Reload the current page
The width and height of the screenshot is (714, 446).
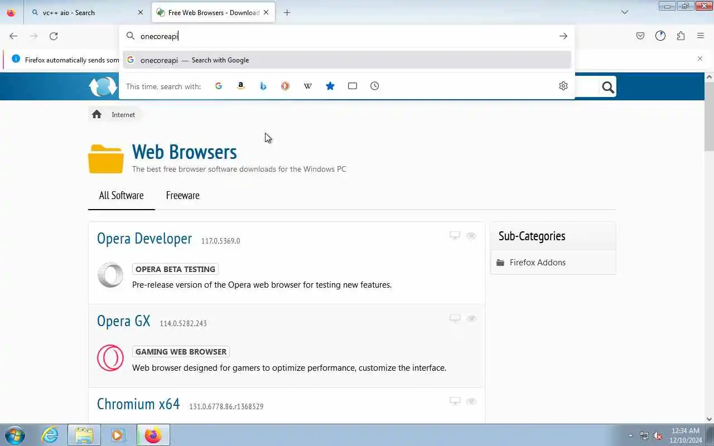click(x=54, y=36)
